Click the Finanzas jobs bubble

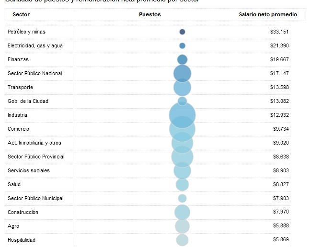182,59
